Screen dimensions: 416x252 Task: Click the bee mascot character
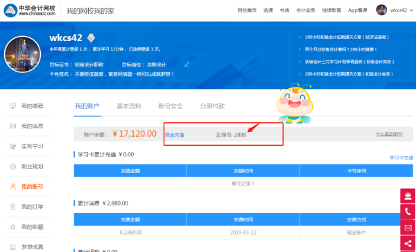click(295, 103)
